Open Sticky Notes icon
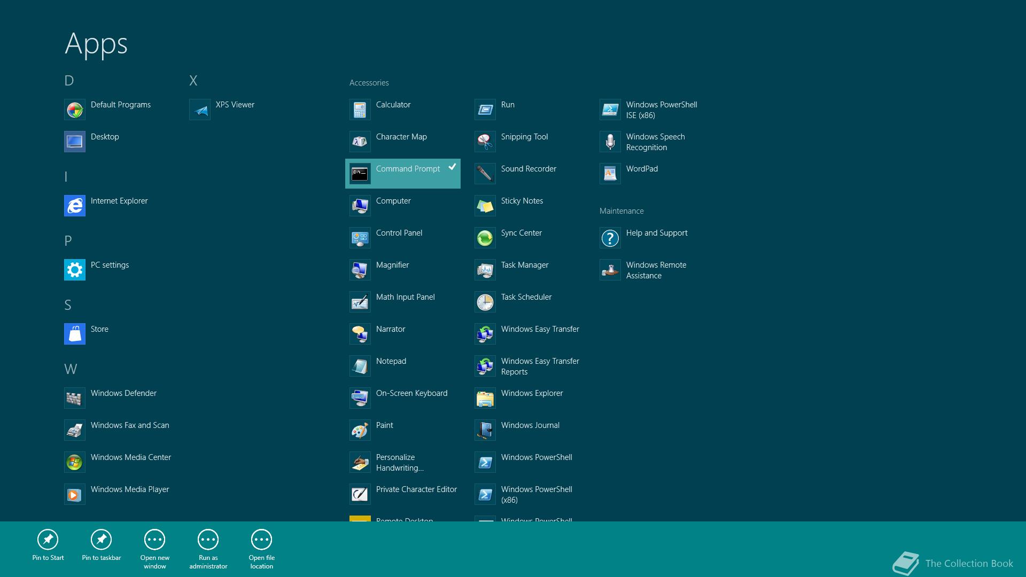 [485, 206]
